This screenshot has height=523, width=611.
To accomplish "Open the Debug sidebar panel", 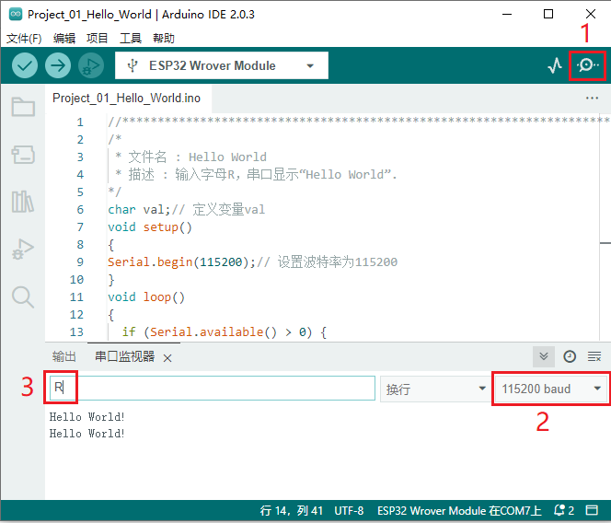I will [23, 249].
